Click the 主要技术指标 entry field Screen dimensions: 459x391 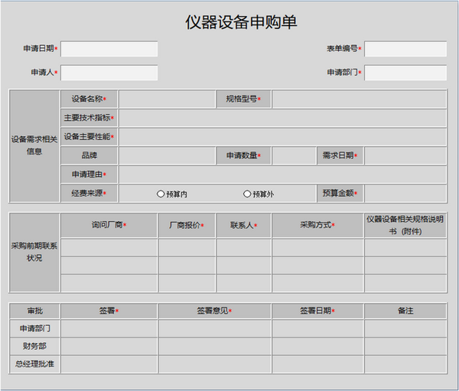click(282, 118)
